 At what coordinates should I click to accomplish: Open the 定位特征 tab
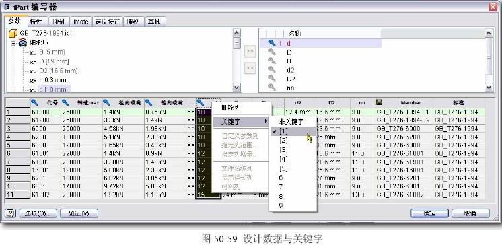pos(108,22)
